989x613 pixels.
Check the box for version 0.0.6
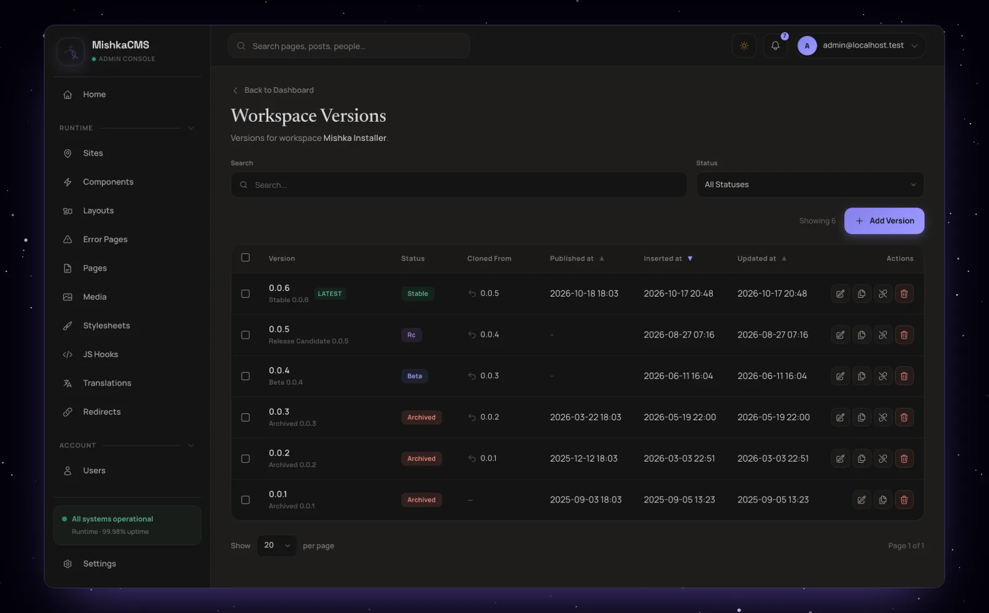pyautogui.click(x=245, y=294)
